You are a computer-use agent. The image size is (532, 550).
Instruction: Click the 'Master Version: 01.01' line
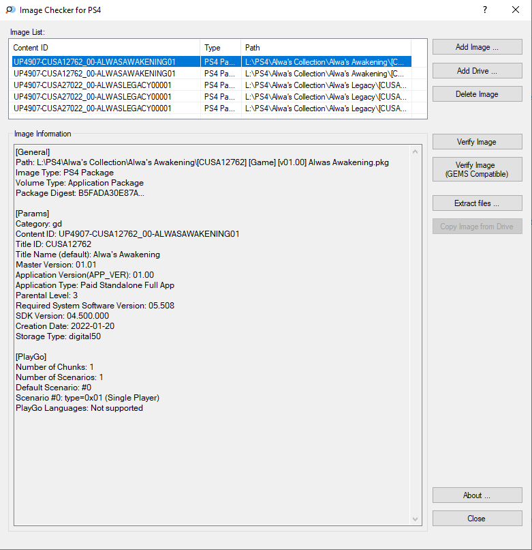56,265
